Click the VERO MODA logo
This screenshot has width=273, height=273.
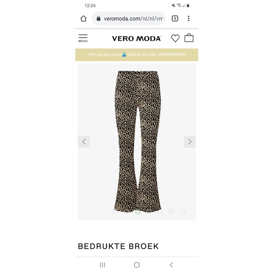pyautogui.click(x=136, y=38)
